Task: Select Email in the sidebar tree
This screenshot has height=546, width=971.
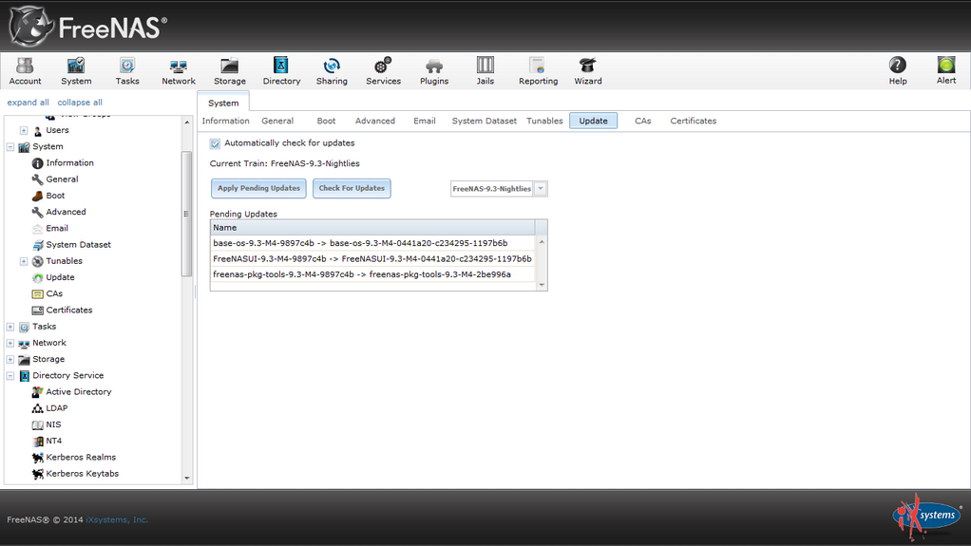Action: pyautogui.click(x=50, y=229)
